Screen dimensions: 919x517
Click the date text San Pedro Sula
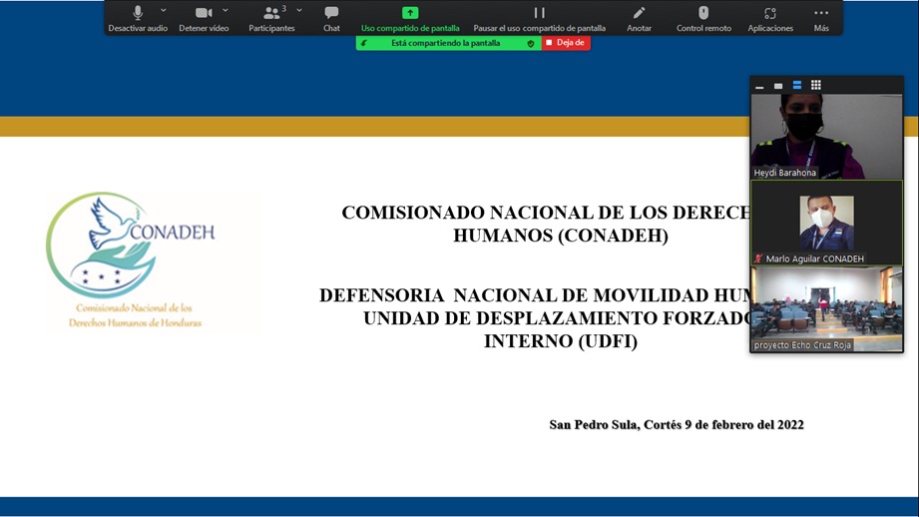(x=677, y=425)
